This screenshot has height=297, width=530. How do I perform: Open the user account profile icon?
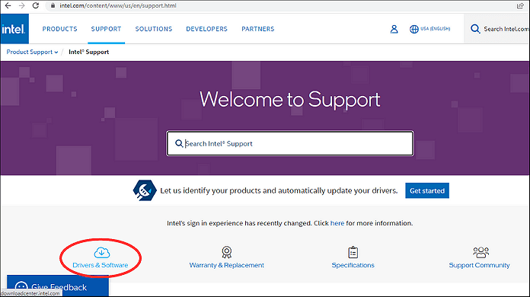pyautogui.click(x=394, y=29)
